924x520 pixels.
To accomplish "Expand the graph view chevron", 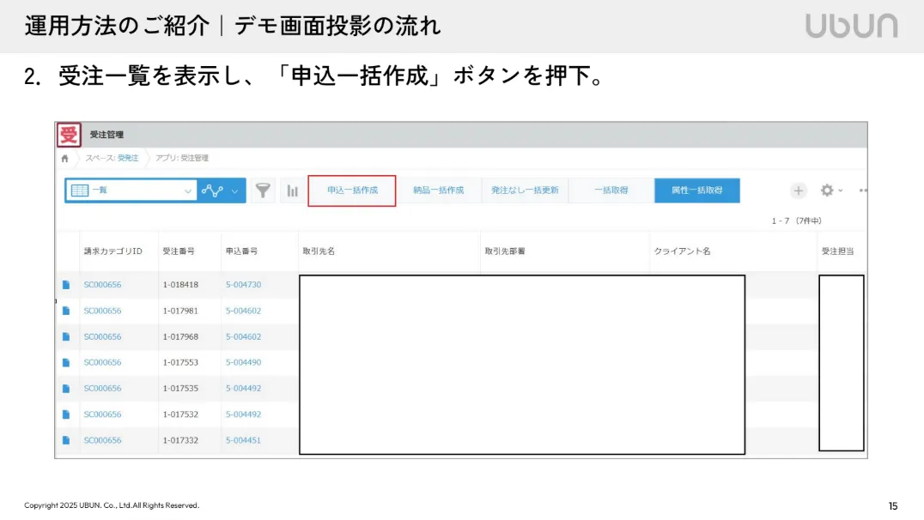I will (x=235, y=190).
